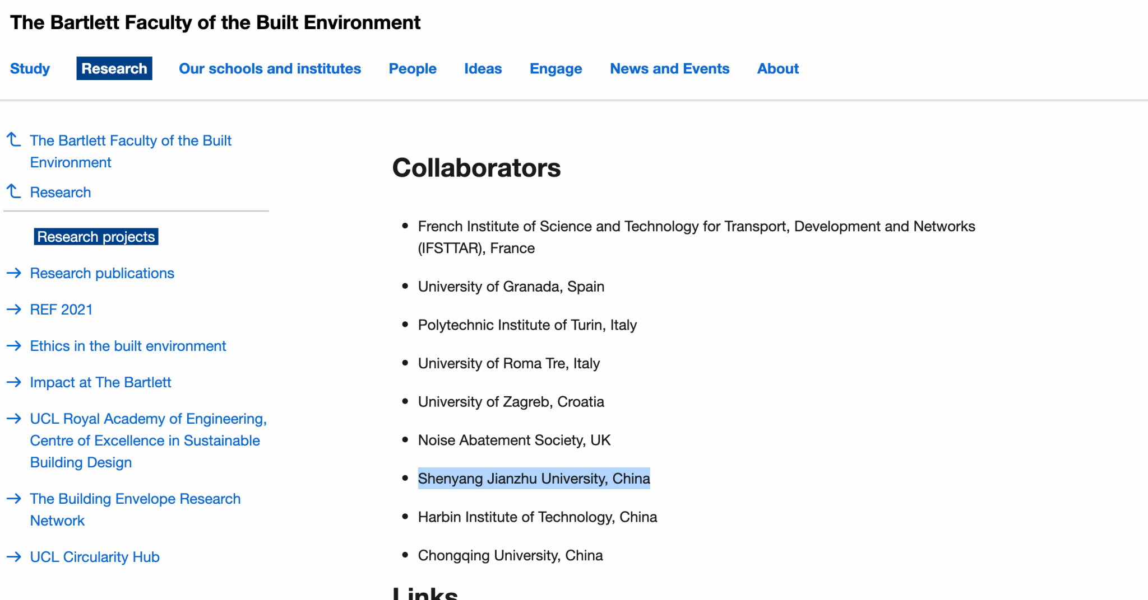
Task: Click Harbin Institute of Technology, China
Action: (538, 517)
